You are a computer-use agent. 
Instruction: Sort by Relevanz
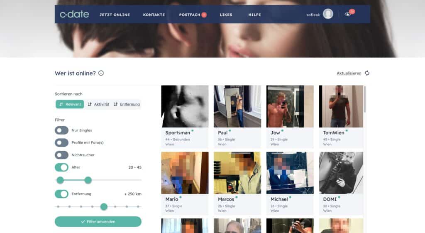pos(70,104)
